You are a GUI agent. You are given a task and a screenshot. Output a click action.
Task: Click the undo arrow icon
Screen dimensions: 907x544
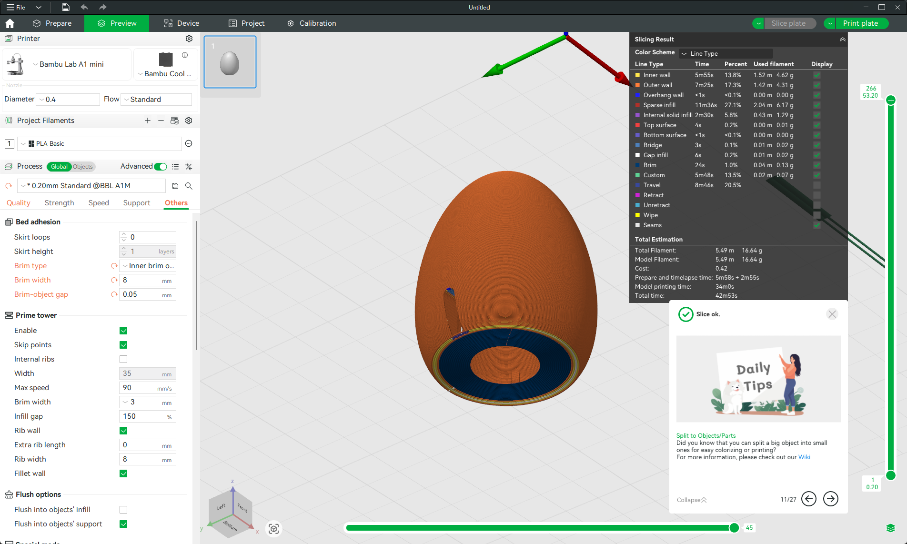click(x=84, y=7)
